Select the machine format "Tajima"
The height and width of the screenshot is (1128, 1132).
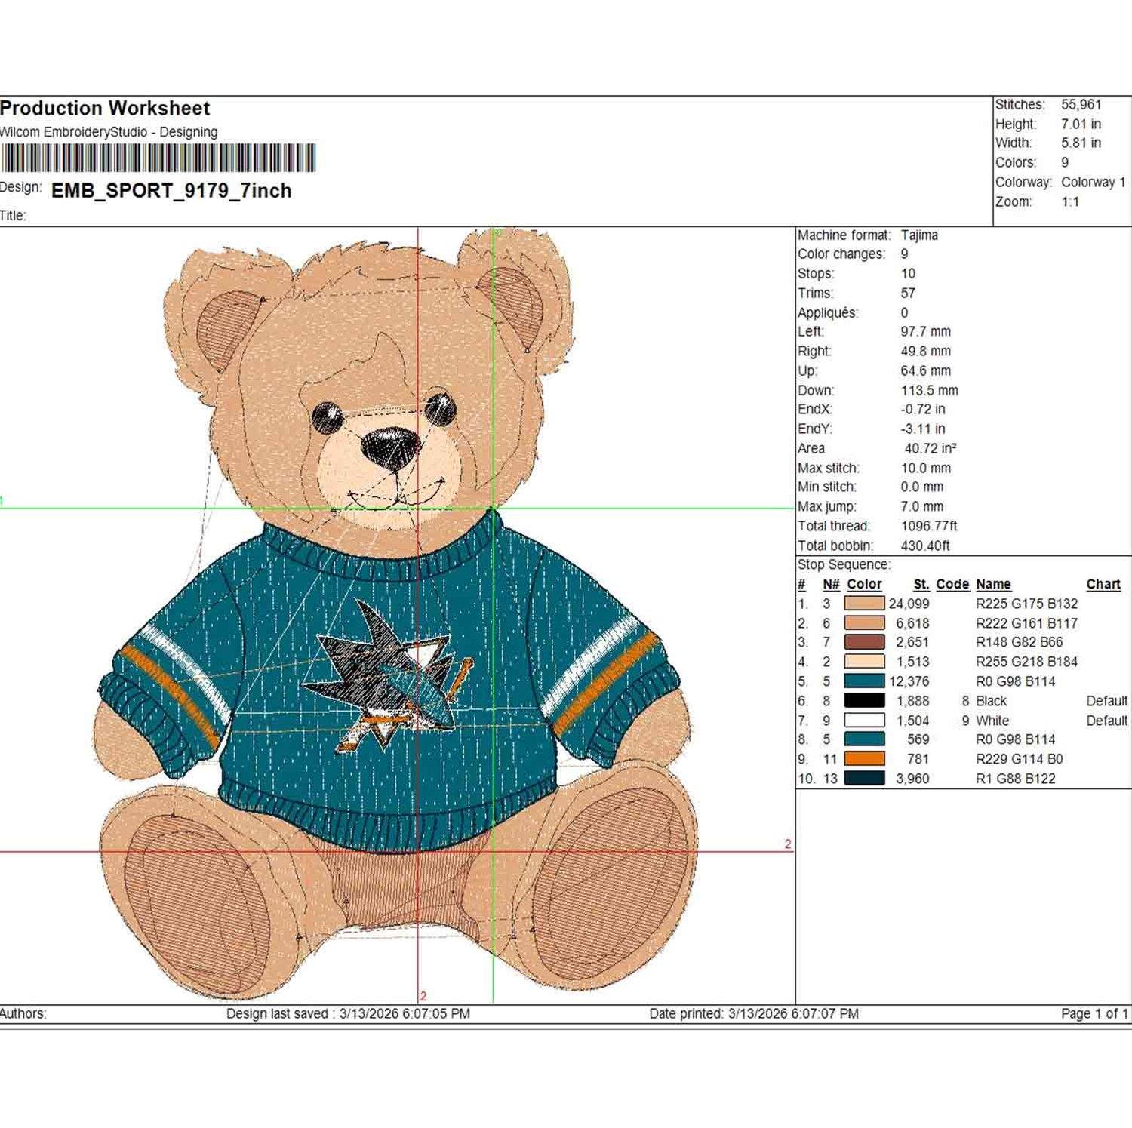919,235
